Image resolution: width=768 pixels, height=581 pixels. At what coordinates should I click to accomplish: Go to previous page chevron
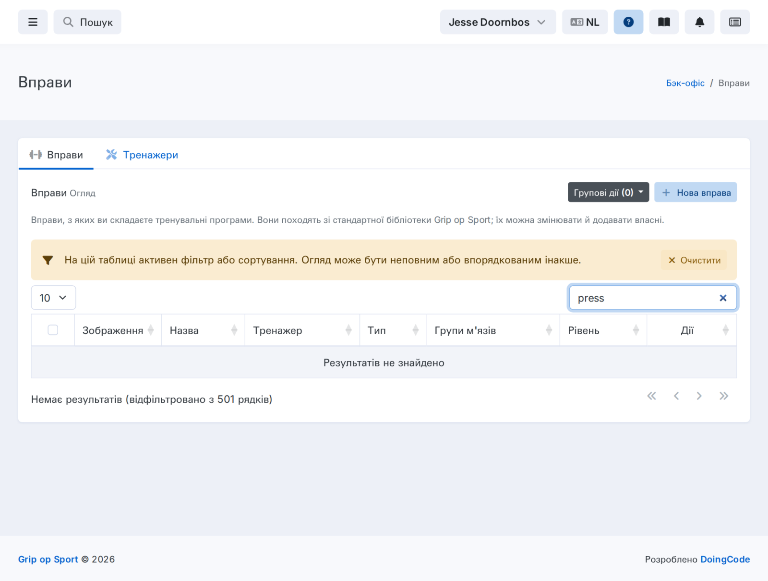coord(676,396)
